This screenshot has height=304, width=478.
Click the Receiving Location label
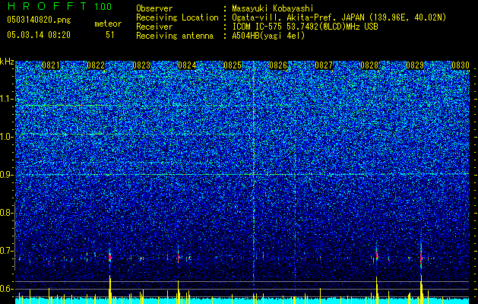pos(177,17)
